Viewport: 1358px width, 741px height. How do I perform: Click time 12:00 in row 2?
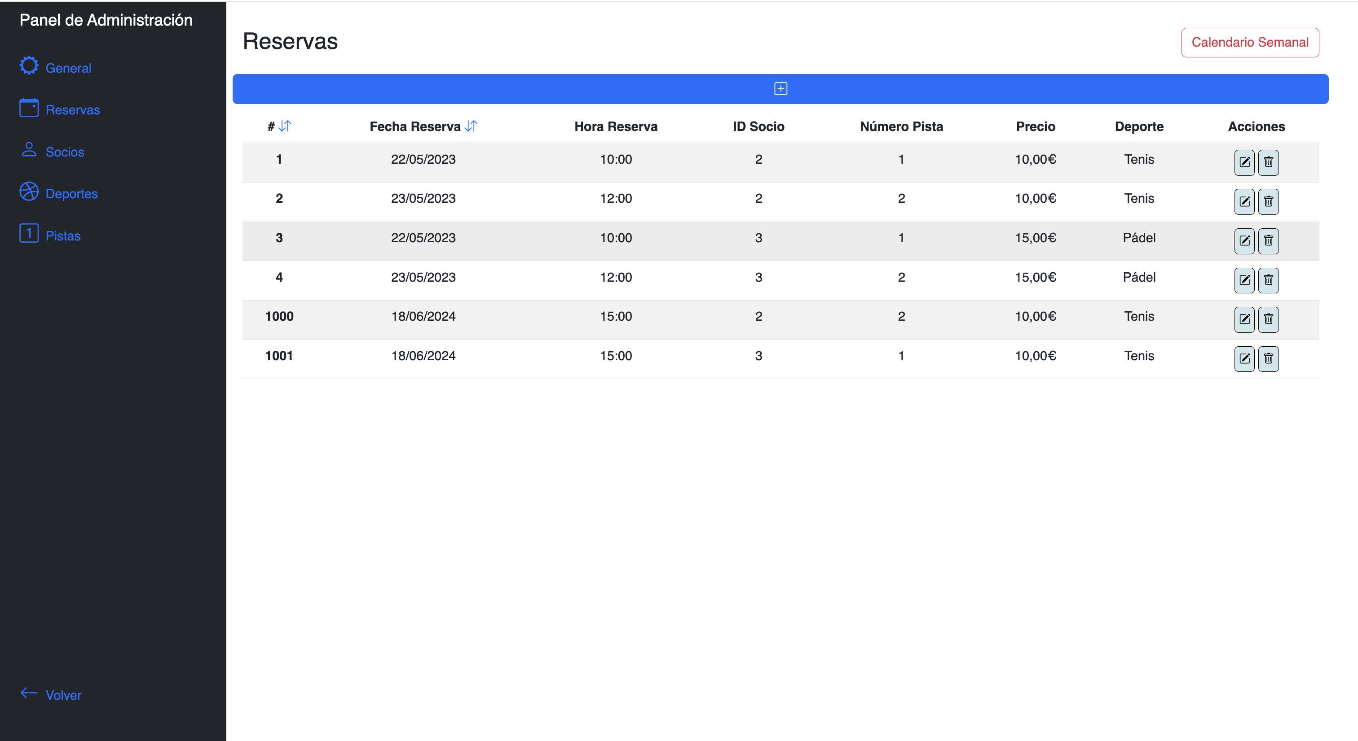pyautogui.click(x=616, y=198)
